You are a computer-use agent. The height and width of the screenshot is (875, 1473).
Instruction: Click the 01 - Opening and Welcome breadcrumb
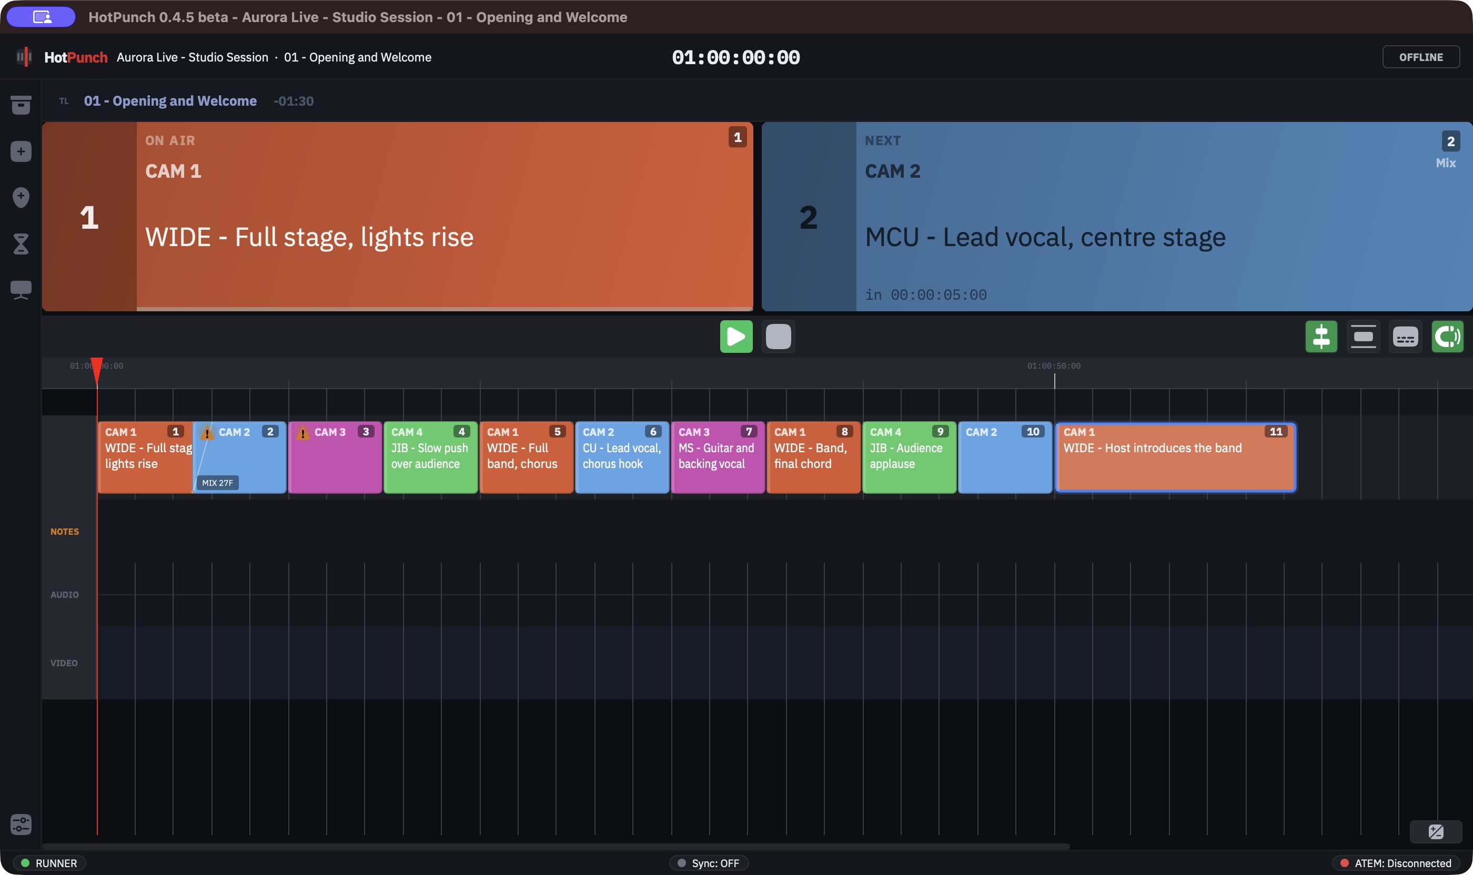click(x=358, y=57)
